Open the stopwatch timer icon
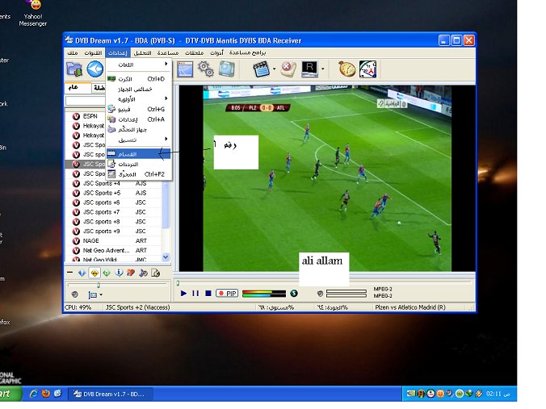Image resolution: width=546 pixels, height=409 pixels. (x=346, y=69)
